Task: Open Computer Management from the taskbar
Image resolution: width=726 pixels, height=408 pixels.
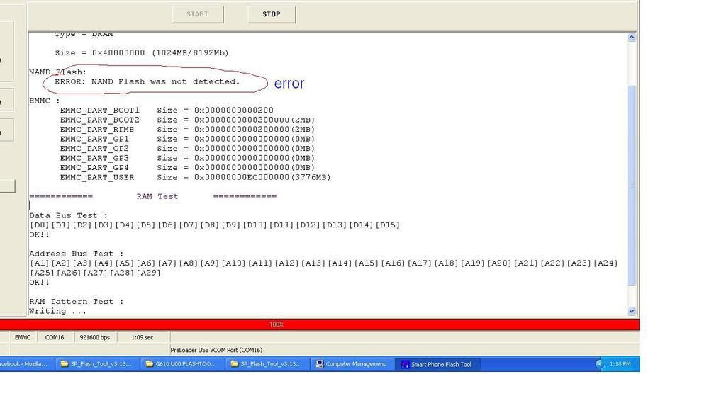Action: 351,364
